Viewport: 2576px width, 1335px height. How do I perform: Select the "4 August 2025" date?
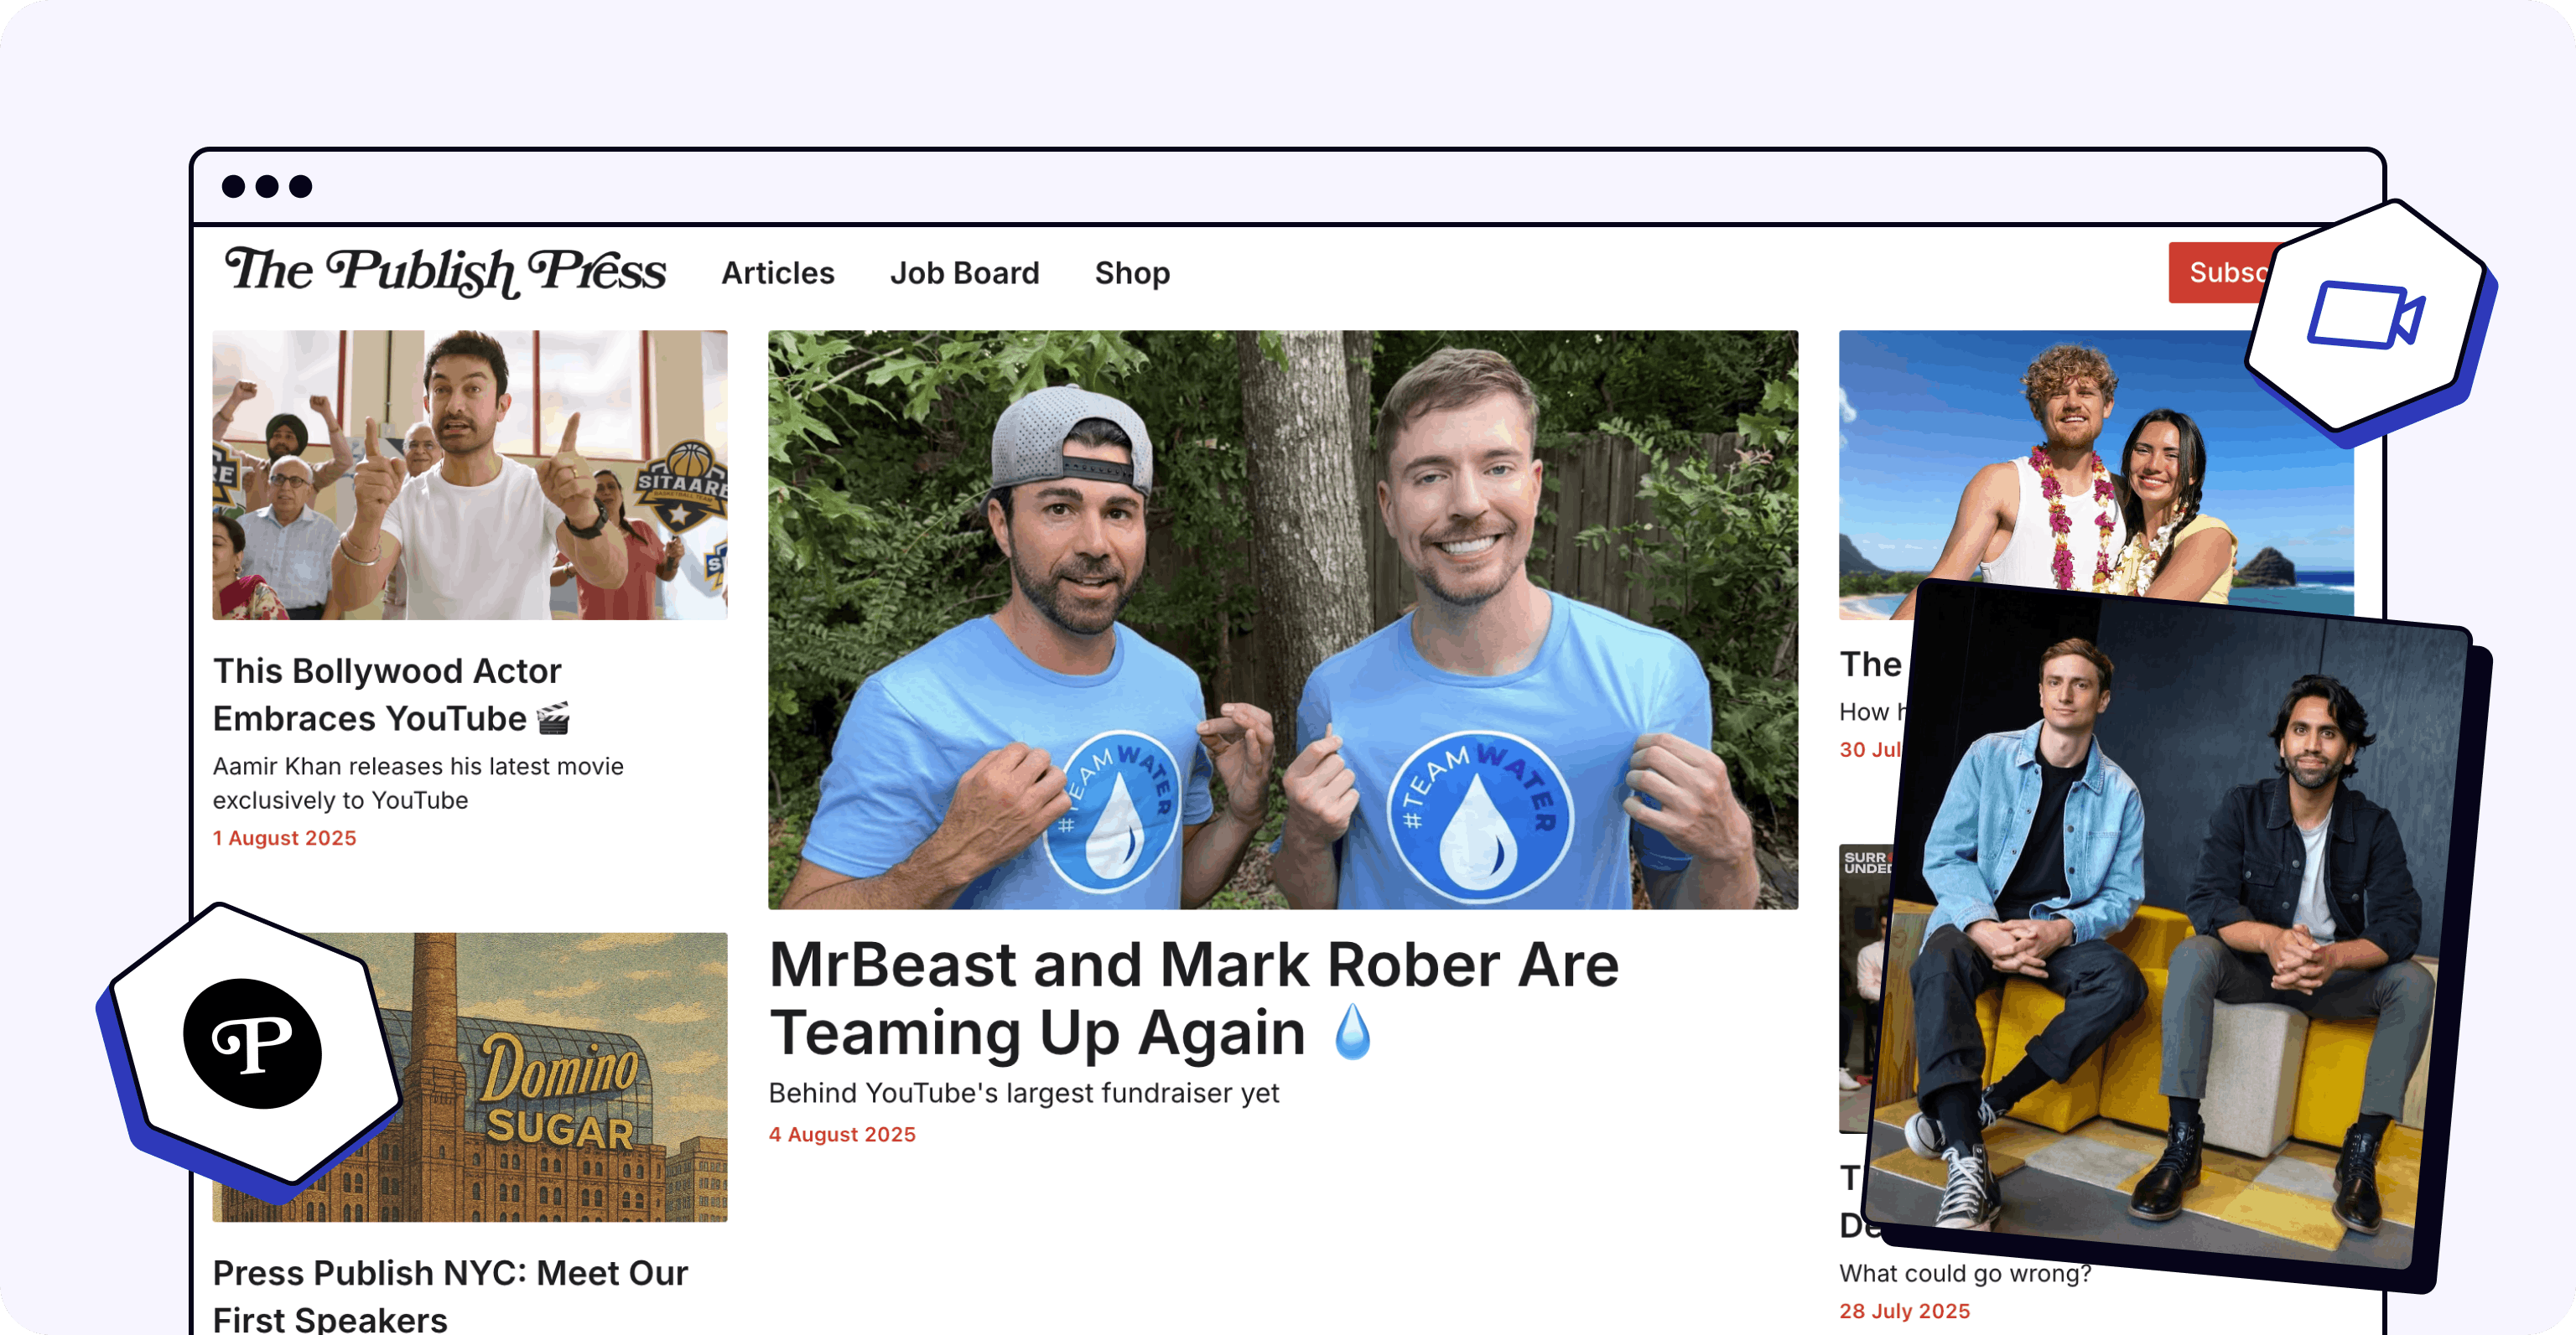pos(842,1134)
